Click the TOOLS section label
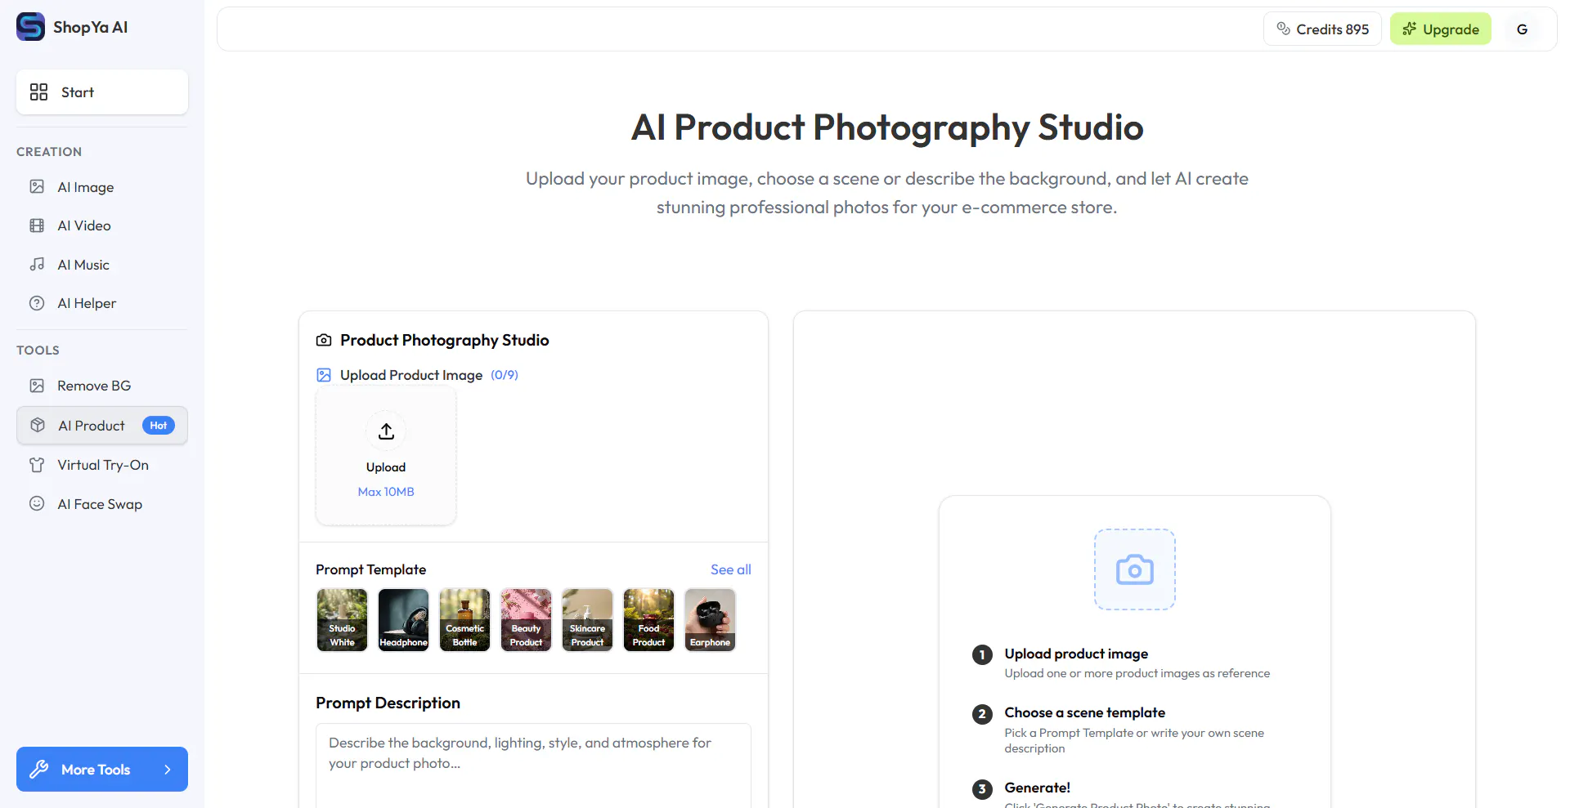This screenshot has height=808, width=1570. click(38, 350)
